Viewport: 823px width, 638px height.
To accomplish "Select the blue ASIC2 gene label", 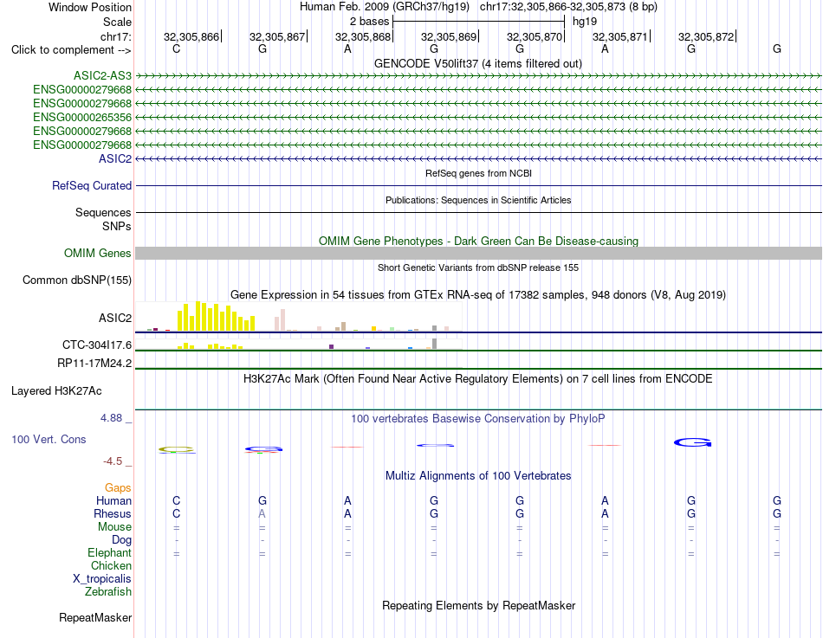I will 115,159.
